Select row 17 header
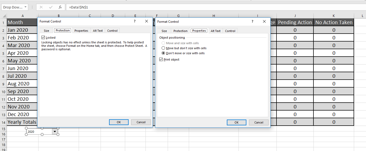The height and width of the screenshot is (151, 366). [x=3, y=139]
